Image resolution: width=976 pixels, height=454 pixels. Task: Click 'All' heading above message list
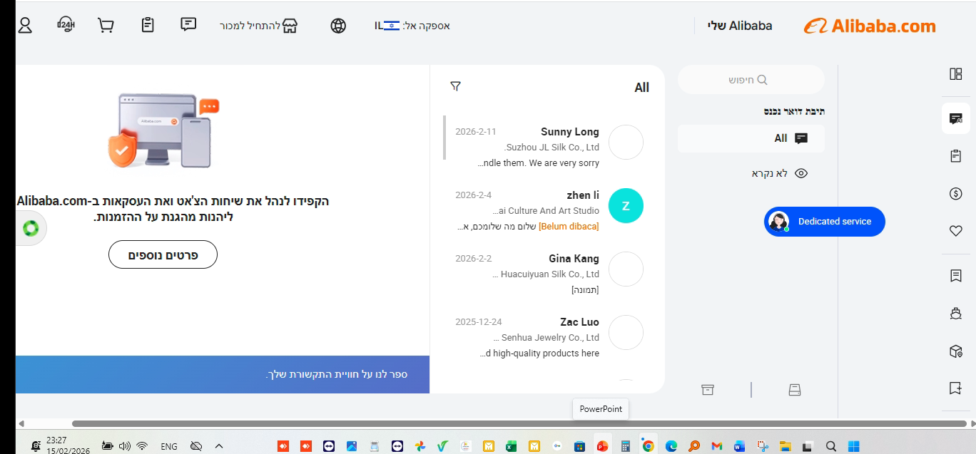click(642, 88)
